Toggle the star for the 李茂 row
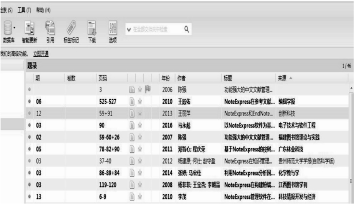This screenshot has width=354, height=204. pos(140,196)
